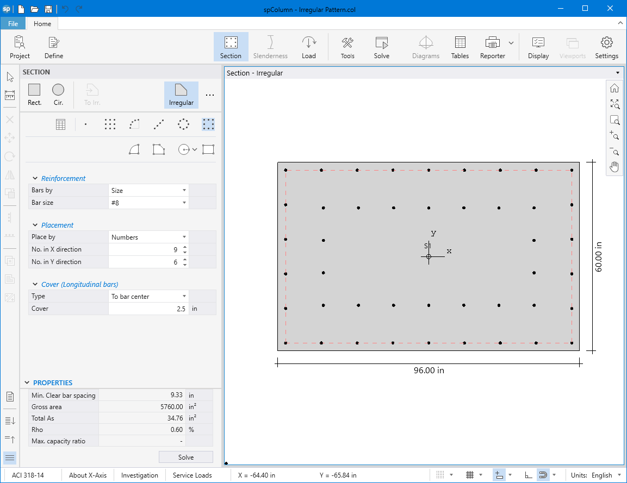This screenshot has height=483, width=627.
Task: Choose the linear bar pattern tool
Action: pos(158,124)
